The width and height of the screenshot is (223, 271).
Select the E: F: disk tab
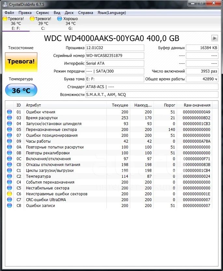(16, 23)
